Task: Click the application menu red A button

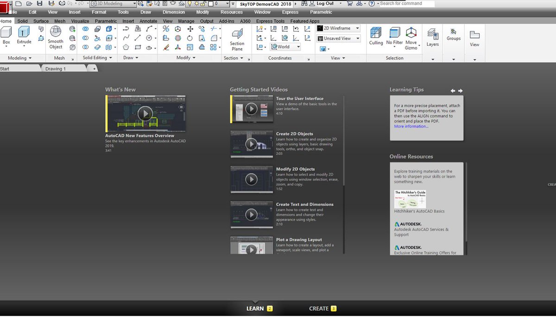Action: tap(6, 8)
